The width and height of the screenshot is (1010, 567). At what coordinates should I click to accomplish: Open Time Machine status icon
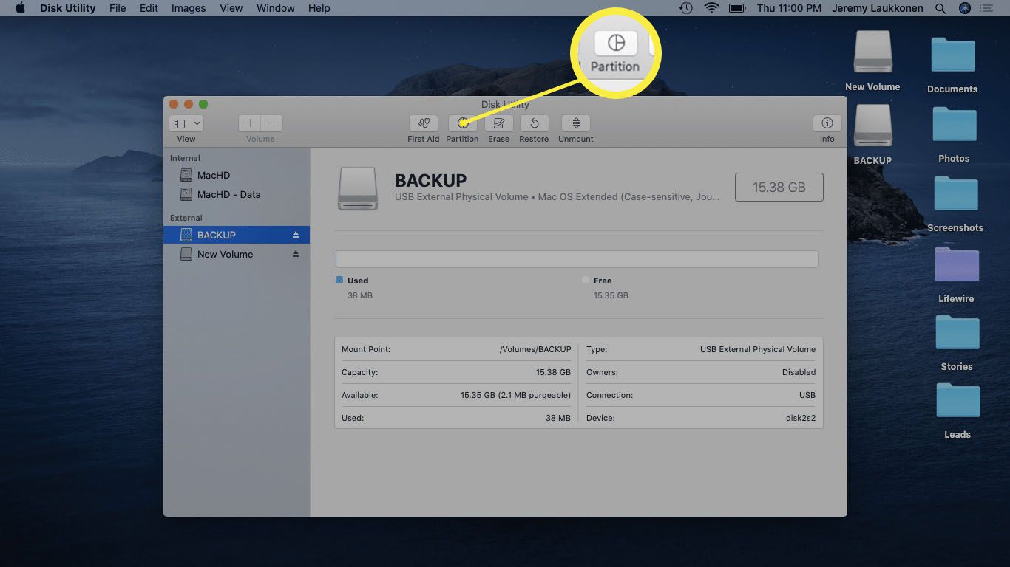click(x=686, y=8)
